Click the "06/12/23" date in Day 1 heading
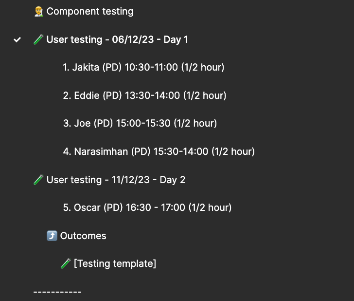 [x=133, y=39]
